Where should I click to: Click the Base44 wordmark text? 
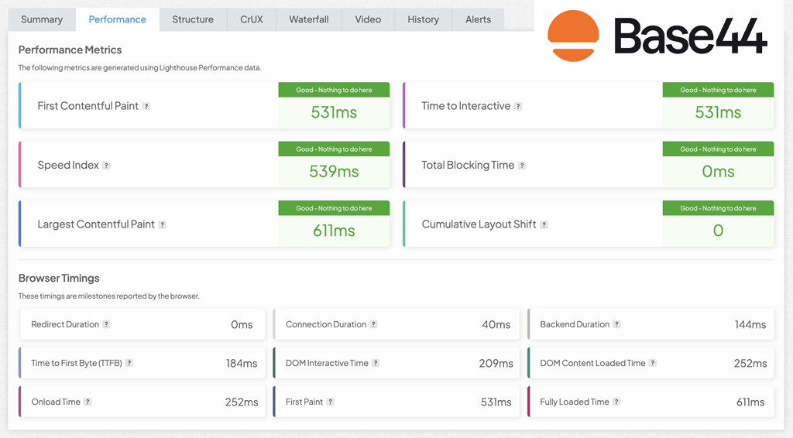(690, 36)
